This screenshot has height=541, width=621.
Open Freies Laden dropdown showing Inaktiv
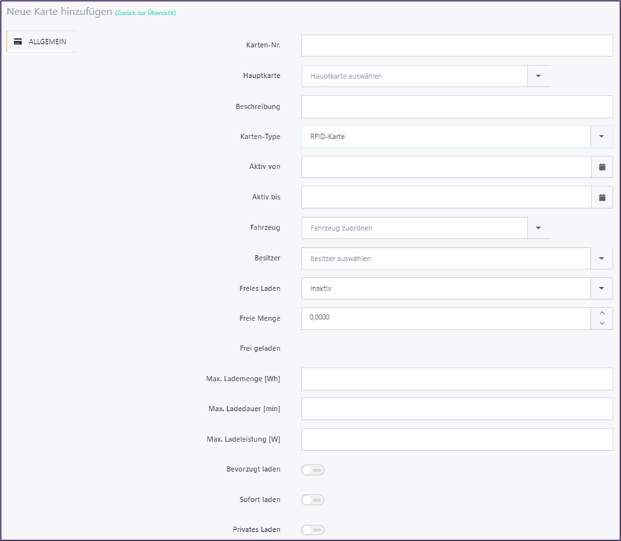(x=457, y=288)
